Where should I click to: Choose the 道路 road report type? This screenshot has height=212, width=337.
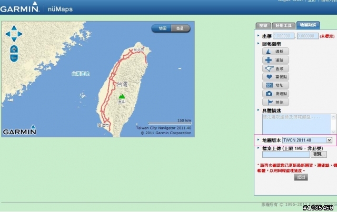click(275, 60)
